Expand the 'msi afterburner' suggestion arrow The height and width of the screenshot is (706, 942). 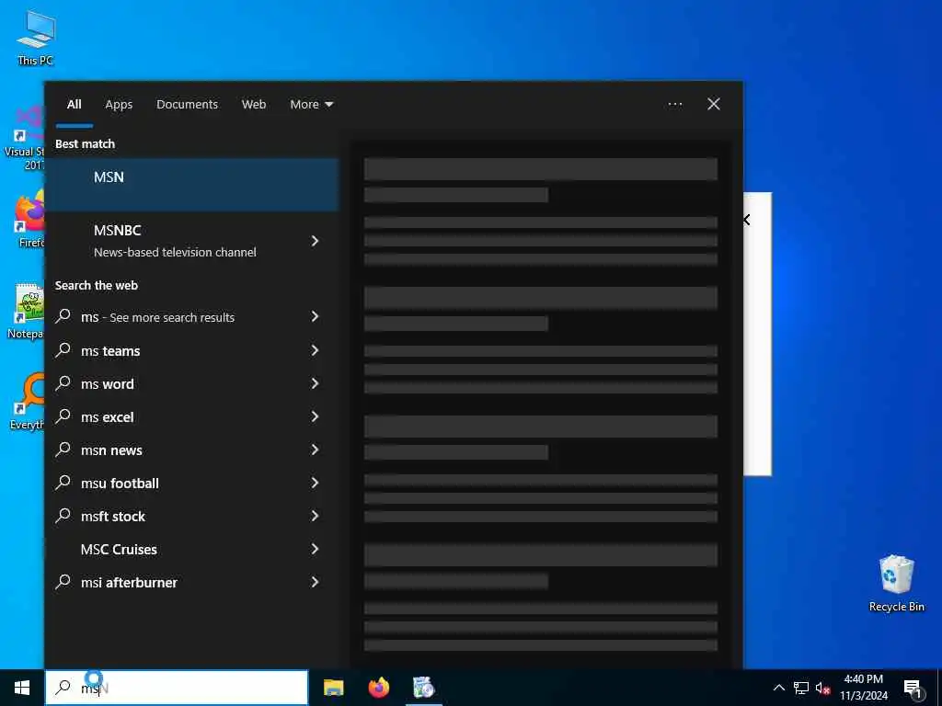[x=315, y=581]
